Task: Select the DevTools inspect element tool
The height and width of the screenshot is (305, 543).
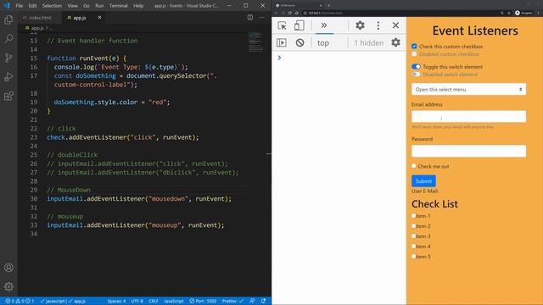Action: pos(282,25)
